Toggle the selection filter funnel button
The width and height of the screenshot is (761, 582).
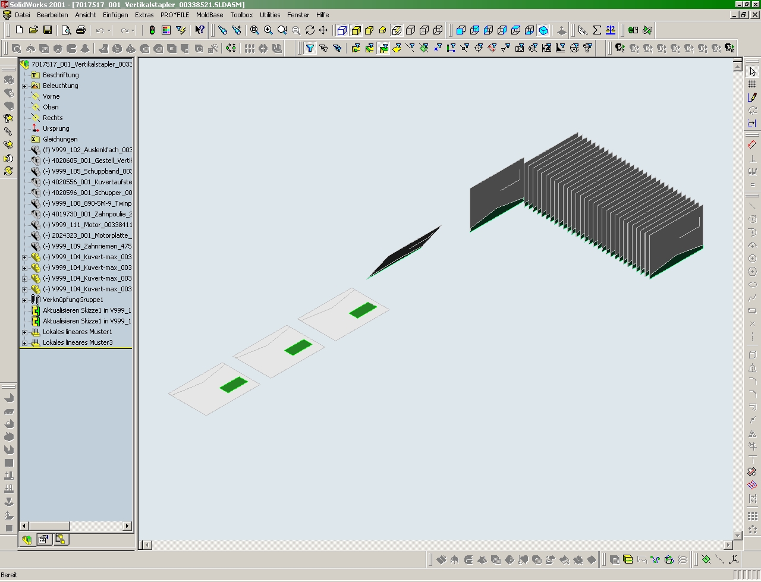point(310,48)
